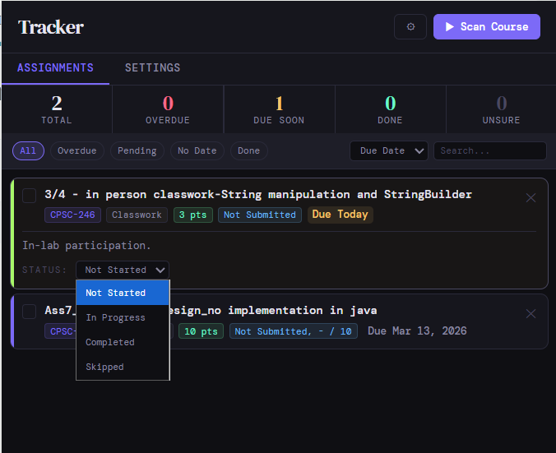Click the CPSC-246 course tag
The height and width of the screenshot is (453, 556).
point(72,215)
